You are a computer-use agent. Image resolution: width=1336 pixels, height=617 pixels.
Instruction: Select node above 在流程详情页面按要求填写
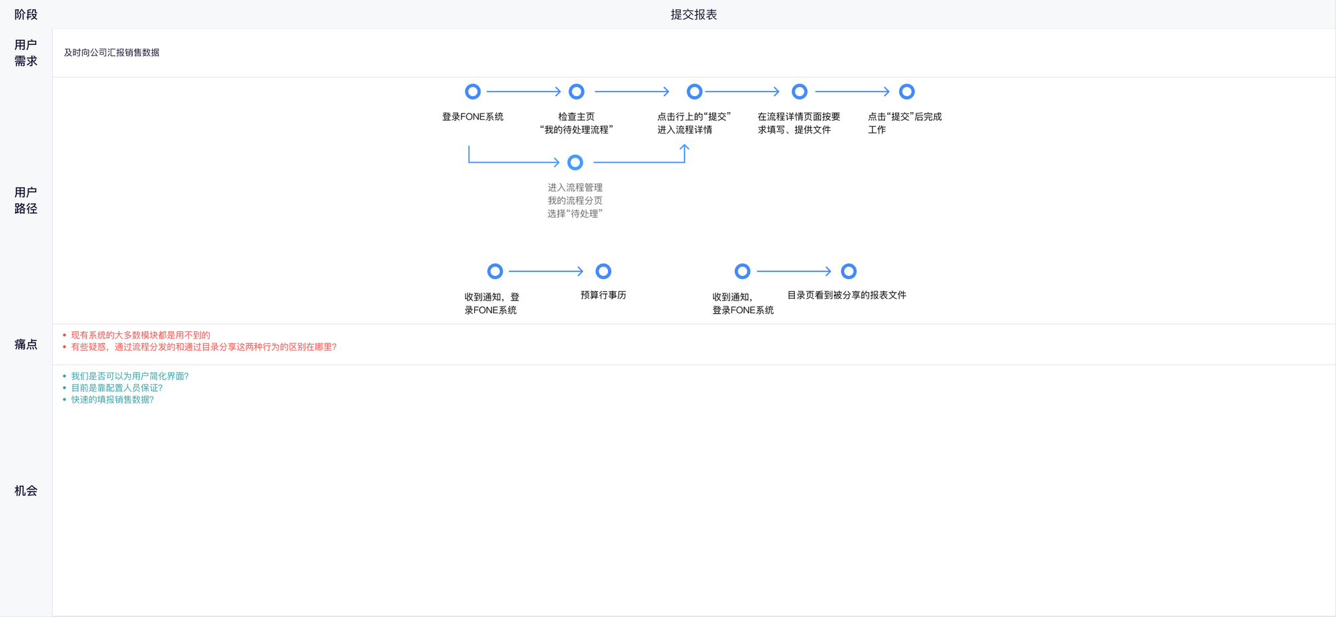click(x=799, y=91)
